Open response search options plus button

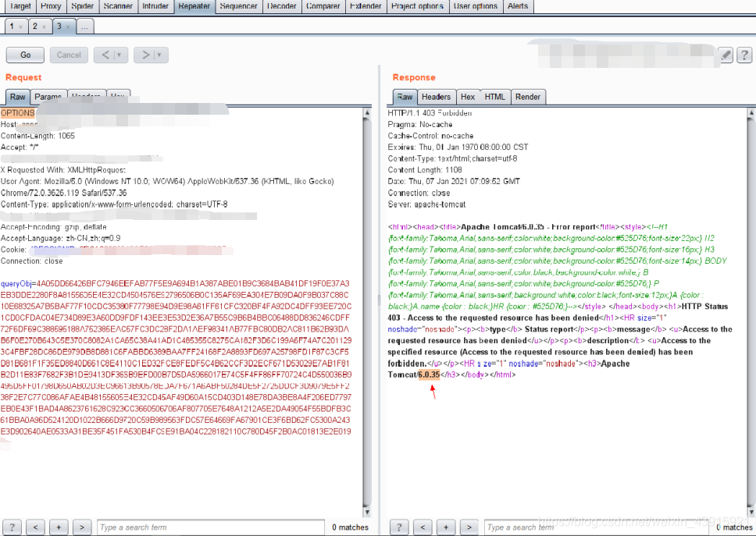click(446, 527)
